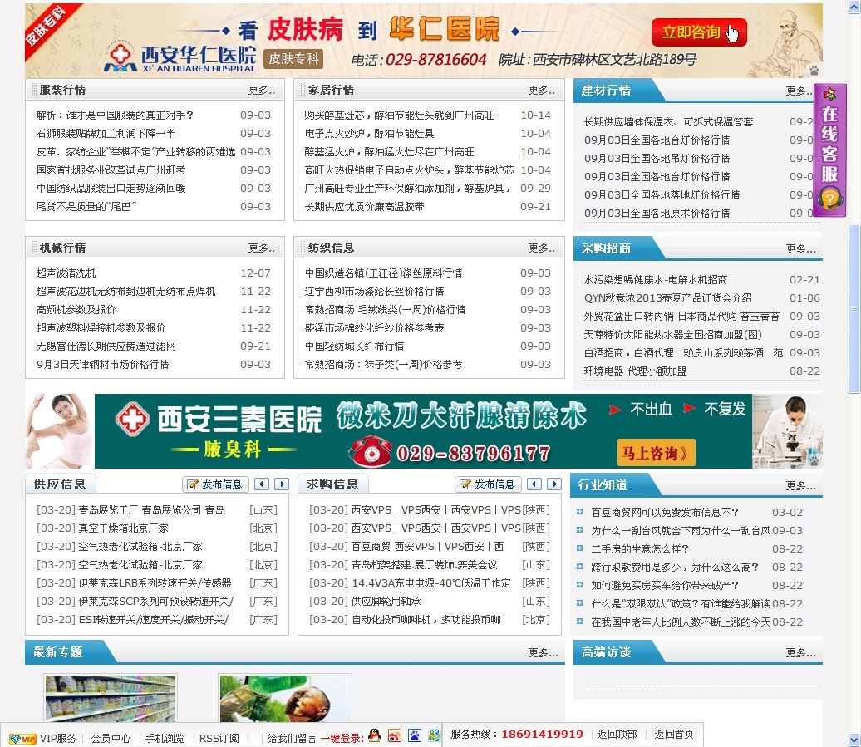Viewport: 861px width, 747px height.
Task: Open article 中国轻纺城长纤布行情
Action: (x=355, y=346)
